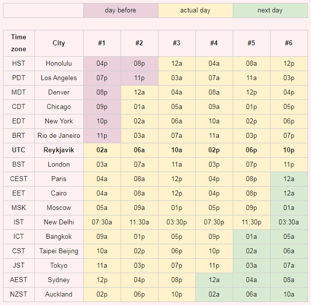Click Reykjavik's #1 time '02a'
The width and height of the screenshot is (311, 305).
pyautogui.click(x=102, y=150)
